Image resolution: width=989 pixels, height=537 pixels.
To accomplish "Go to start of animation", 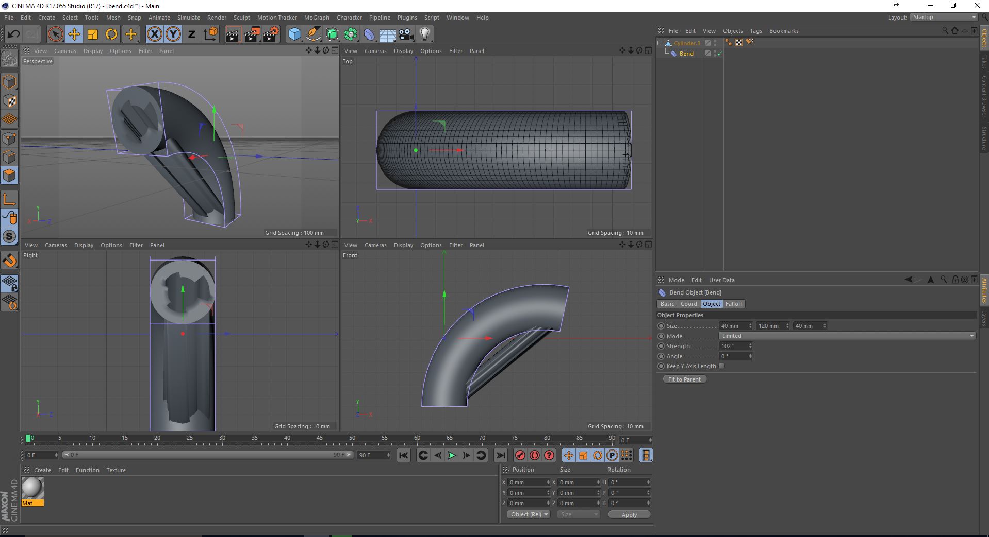I will click(404, 455).
